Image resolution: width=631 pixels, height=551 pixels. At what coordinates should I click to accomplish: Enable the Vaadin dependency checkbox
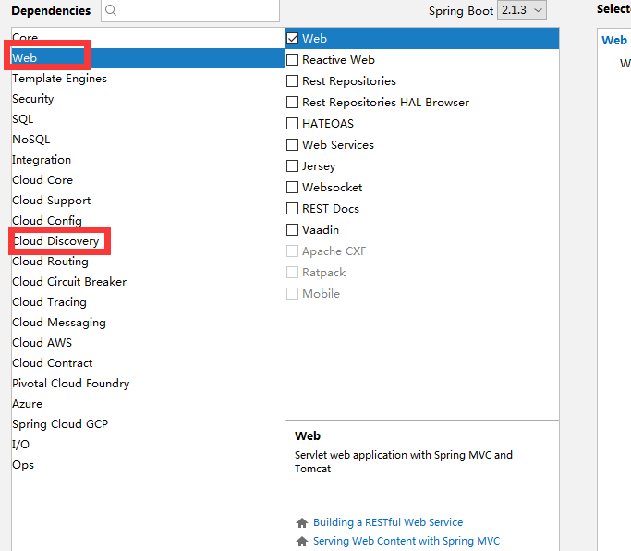tap(293, 230)
